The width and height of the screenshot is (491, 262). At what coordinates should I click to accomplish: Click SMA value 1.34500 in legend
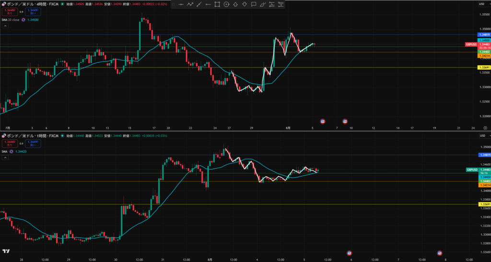tap(33, 20)
